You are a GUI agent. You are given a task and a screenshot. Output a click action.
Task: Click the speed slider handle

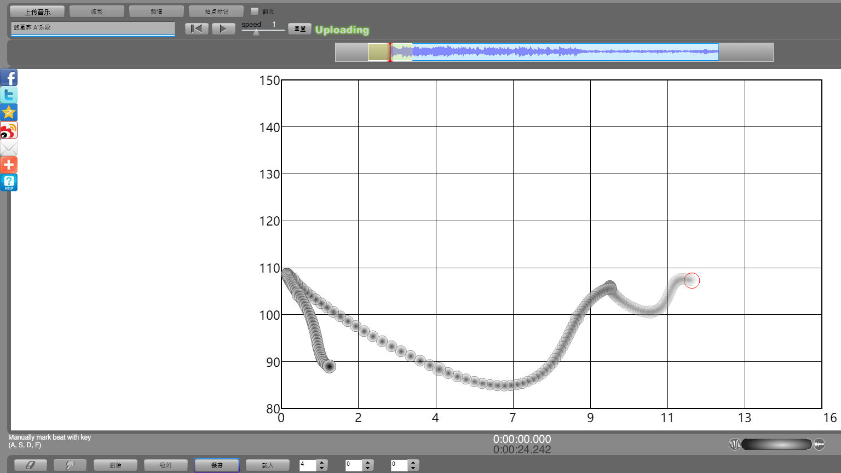pyautogui.click(x=256, y=32)
